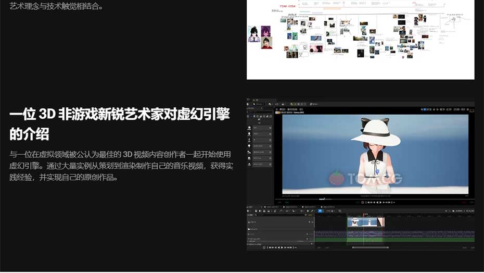Viewport: 484px width, 273px height.
Task: Select the camera cut clip with hat girl
Action: 365,222
